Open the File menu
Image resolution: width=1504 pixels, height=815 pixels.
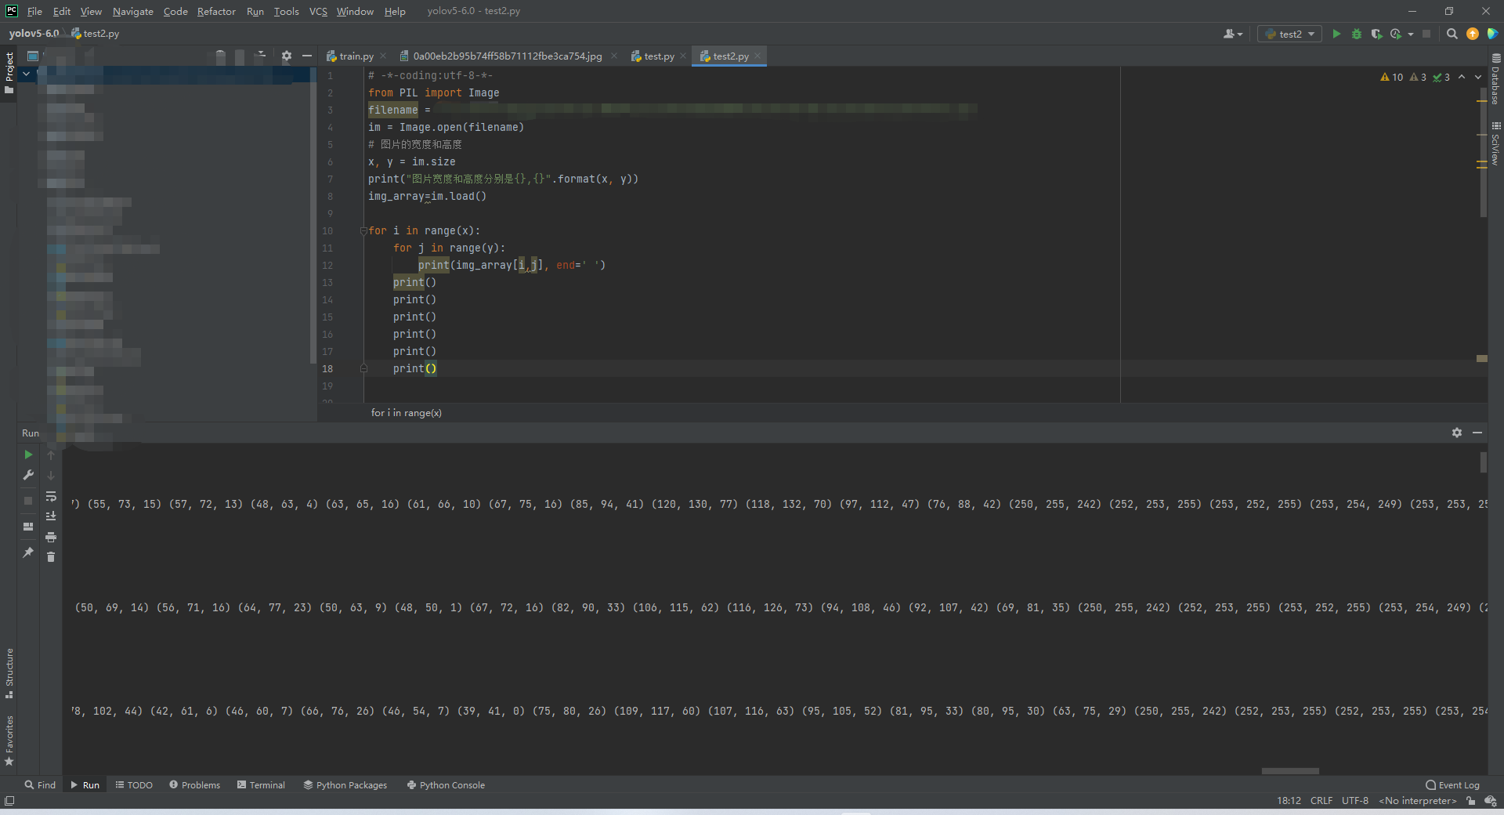34,11
